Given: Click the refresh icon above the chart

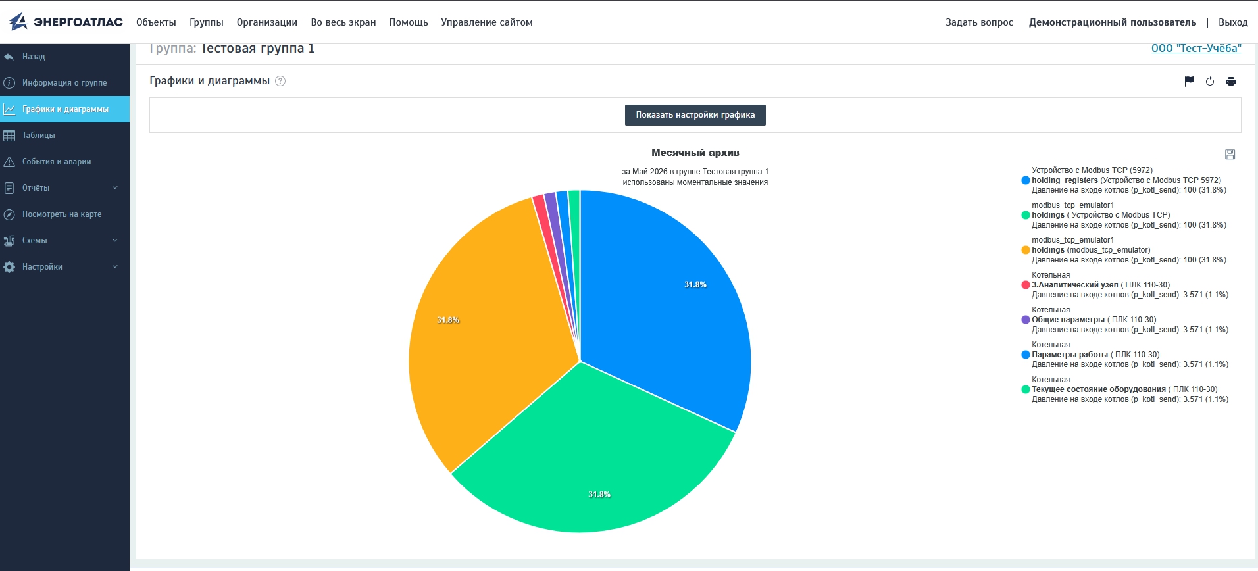Looking at the screenshot, I should pos(1210,82).
